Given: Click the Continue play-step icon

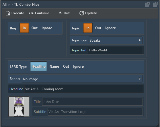Looking at the screenshot, I should tap(32, 13).
